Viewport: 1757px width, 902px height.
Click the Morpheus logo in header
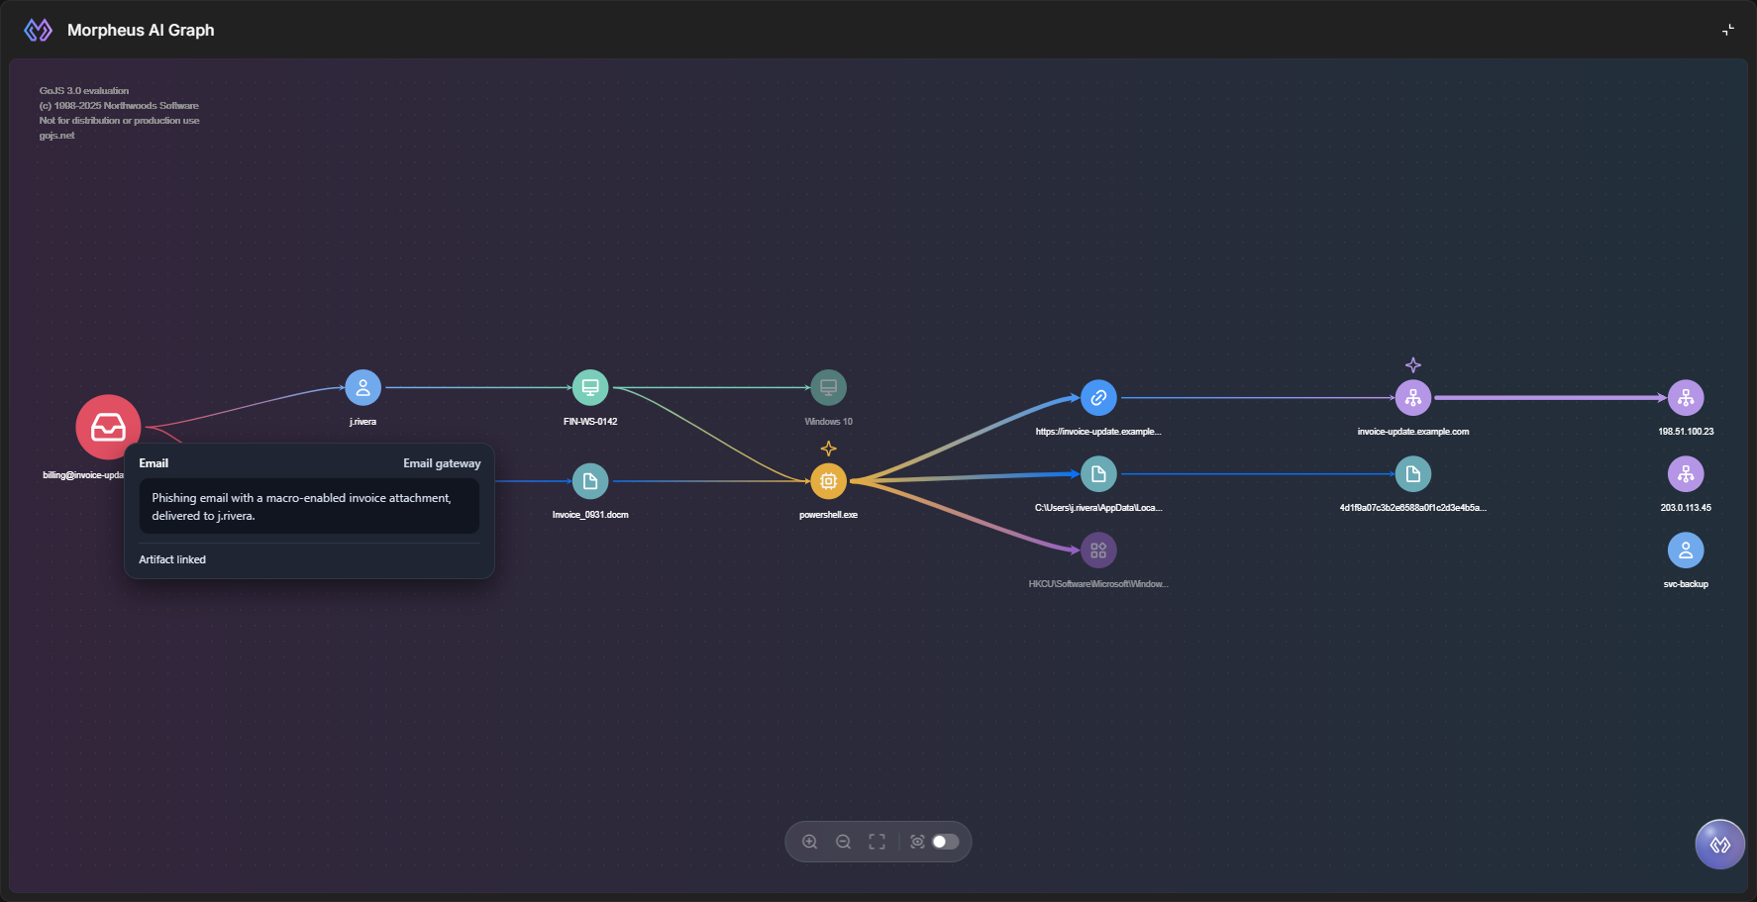point(39,30)
